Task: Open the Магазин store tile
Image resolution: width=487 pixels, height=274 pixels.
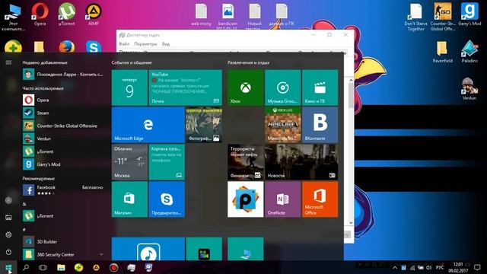Action: (129, 199)
